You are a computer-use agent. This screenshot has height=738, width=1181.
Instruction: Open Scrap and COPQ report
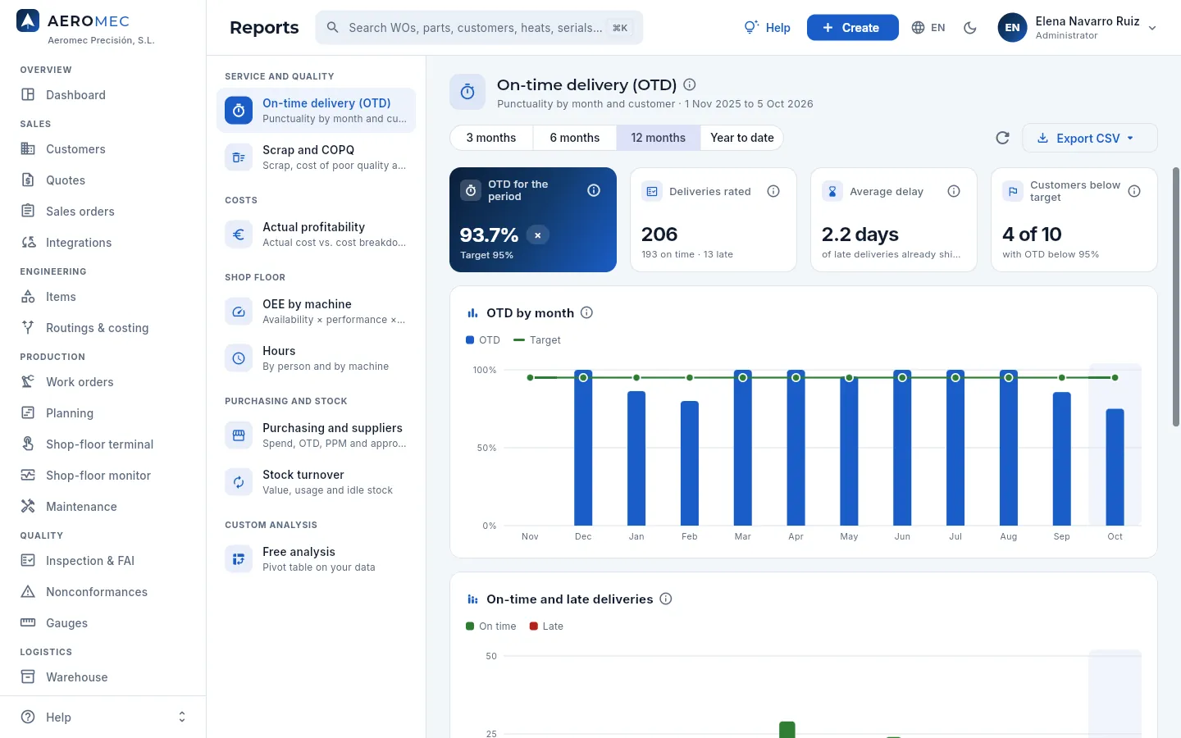pos(316,157)
